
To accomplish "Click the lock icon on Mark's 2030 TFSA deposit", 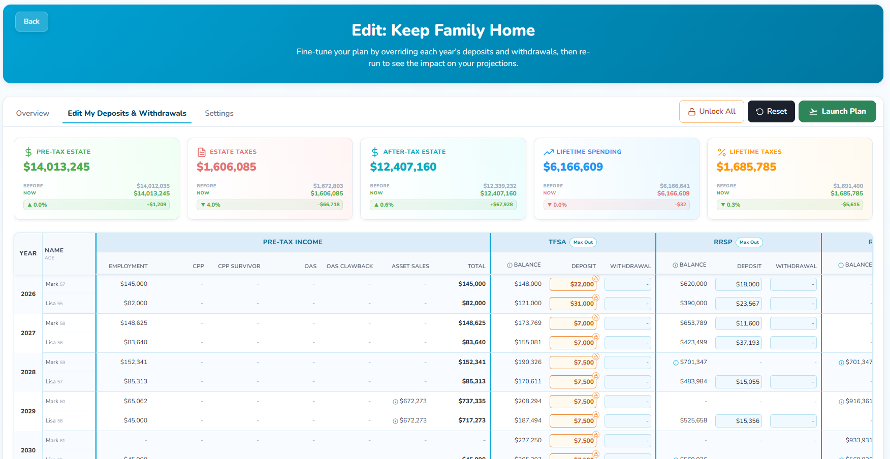I will click(x=596, y=435).
